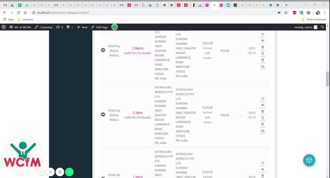Click the earnings value ₹47.80
330x178 pixels.
click(225, 51)
